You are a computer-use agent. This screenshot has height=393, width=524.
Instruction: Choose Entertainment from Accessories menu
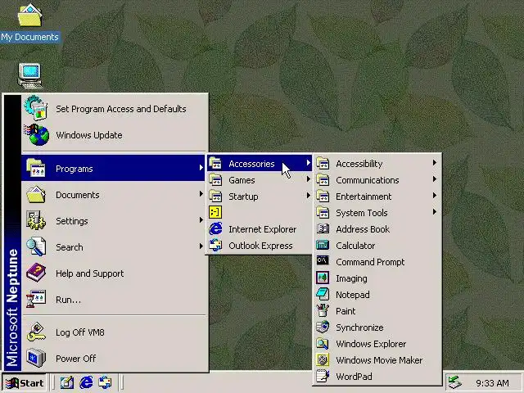click(377, 196)
